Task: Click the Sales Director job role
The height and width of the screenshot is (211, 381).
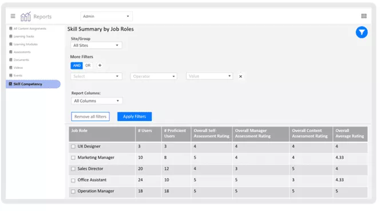Action: tap(90, 169)
